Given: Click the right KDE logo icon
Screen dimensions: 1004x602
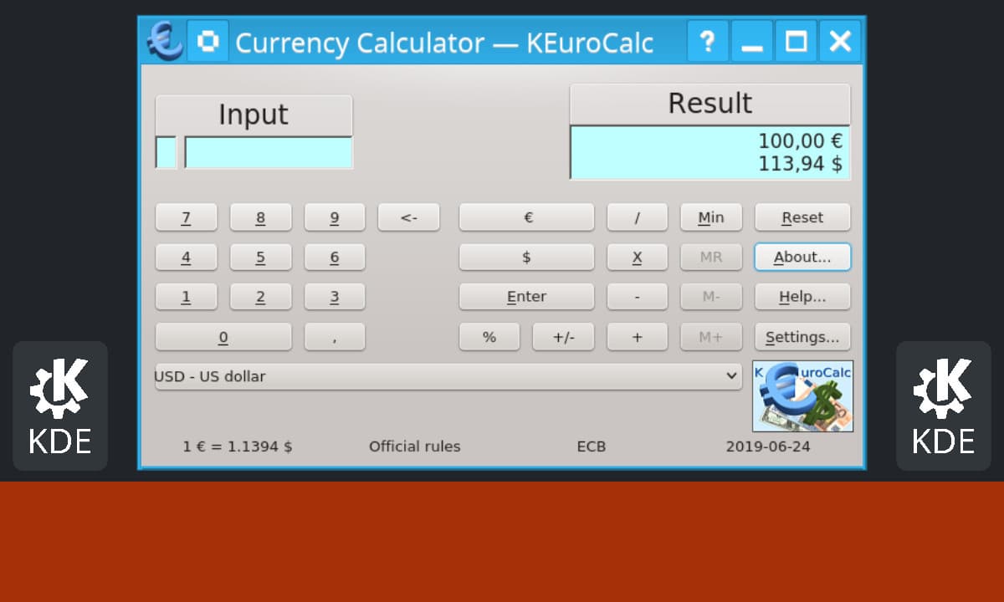Looking at the screenshot, I should pos(943,406).
